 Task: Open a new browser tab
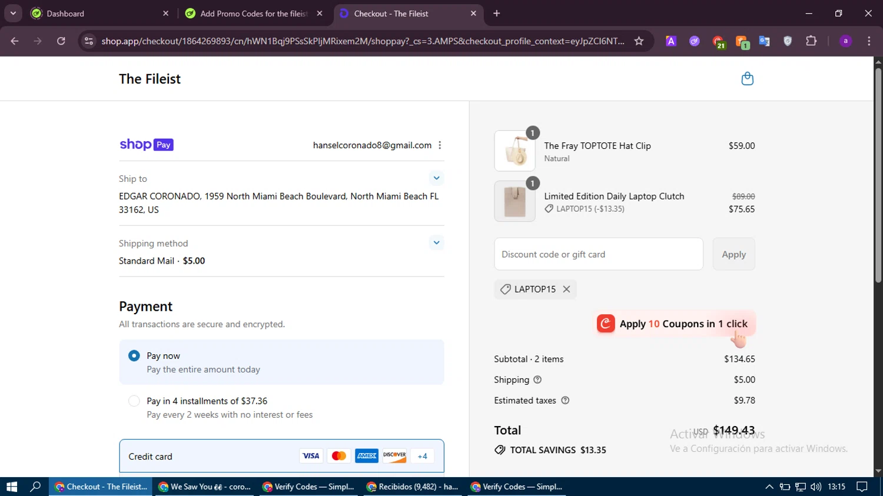click(497, 14)
